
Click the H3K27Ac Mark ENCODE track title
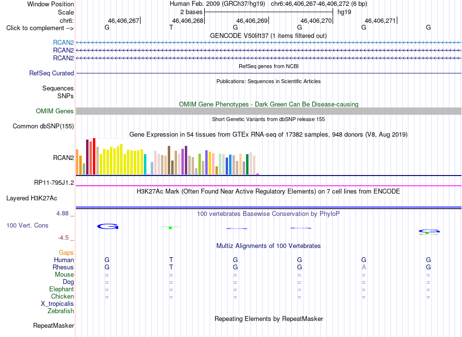(x=268, y=192)
